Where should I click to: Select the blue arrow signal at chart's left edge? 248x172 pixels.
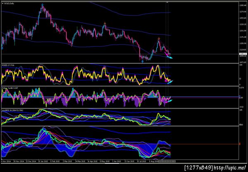[x=2, y=48]
